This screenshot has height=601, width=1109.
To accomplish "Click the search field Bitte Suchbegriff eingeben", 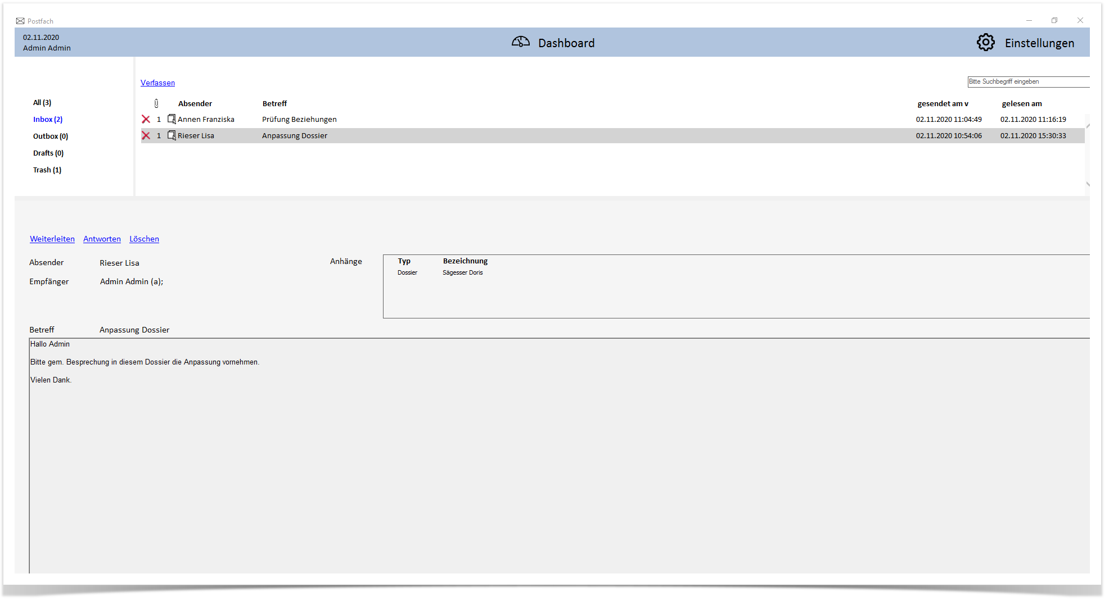I will pos(1028,82).
